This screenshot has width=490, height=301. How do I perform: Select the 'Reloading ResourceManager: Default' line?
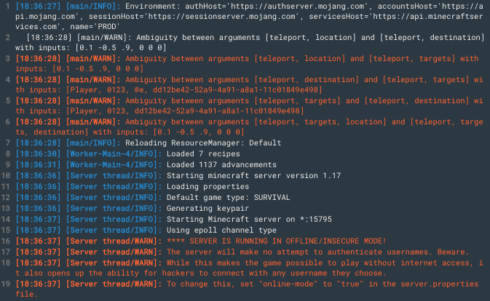pyautogui.click(x=149, y=143)
